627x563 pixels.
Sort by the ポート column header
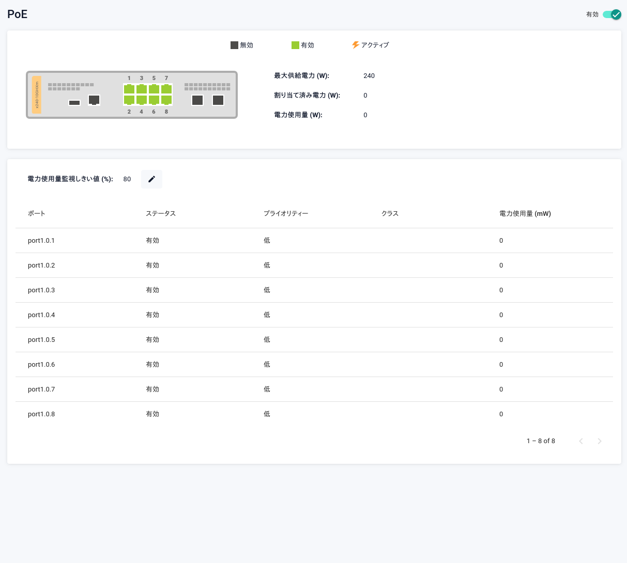(x=37, y=213)
